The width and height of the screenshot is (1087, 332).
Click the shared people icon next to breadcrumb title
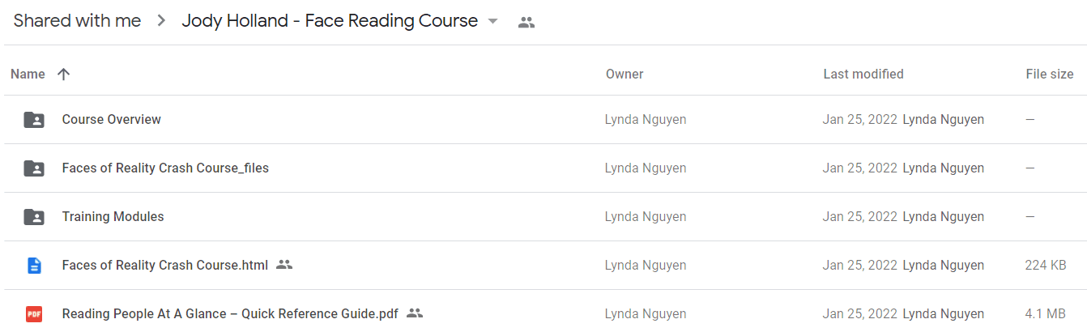point(526,23)
